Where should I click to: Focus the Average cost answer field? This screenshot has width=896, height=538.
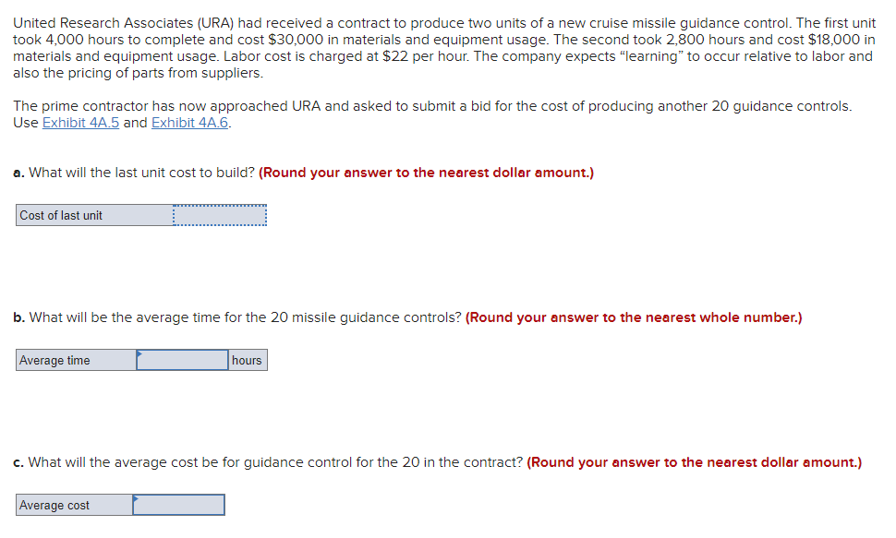coord(179,505)
